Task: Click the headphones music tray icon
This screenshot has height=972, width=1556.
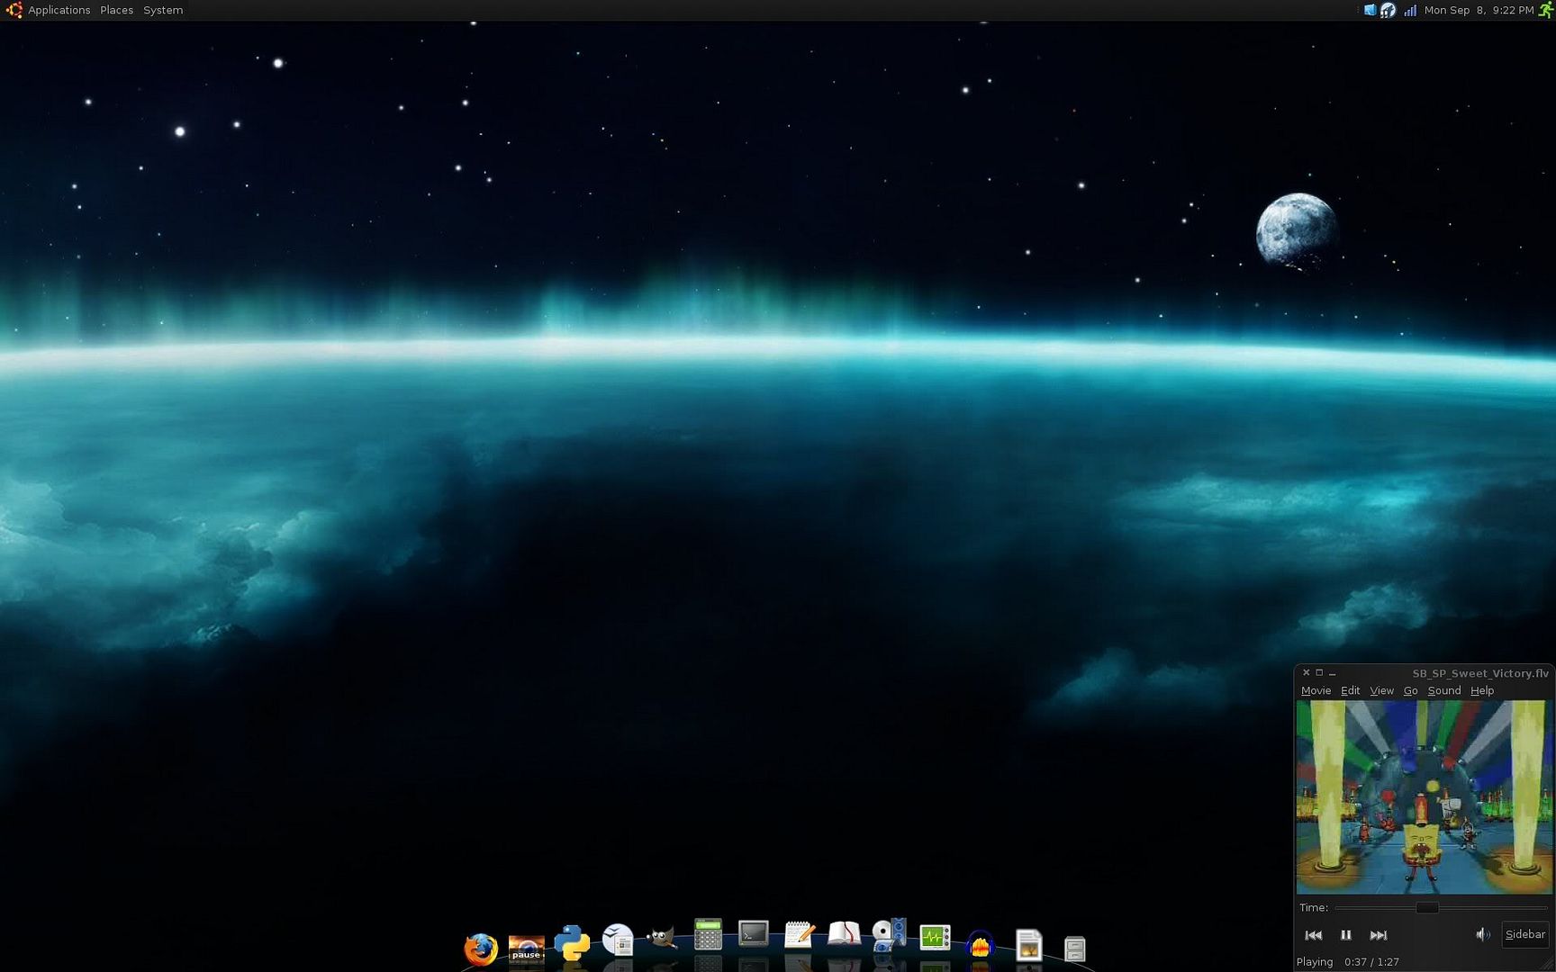Action: click(x=1388, y=10)
